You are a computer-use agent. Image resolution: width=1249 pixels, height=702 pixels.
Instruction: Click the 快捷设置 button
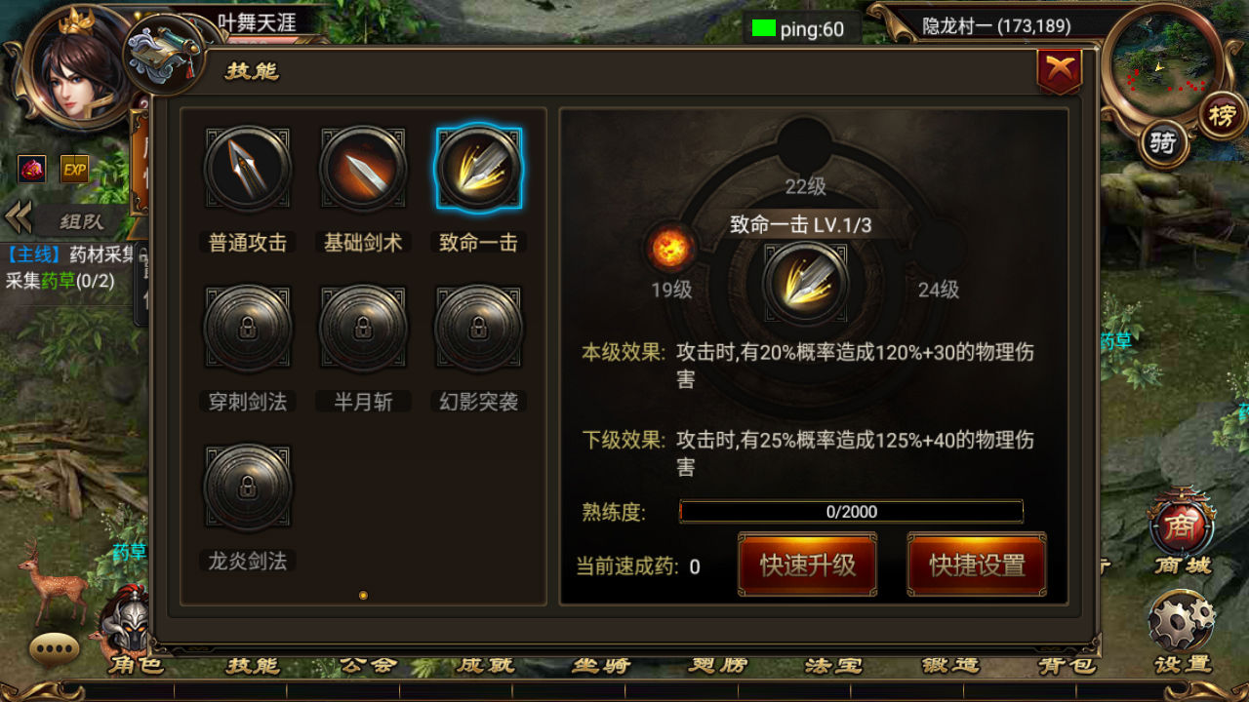pyautogui.click(x=977, y=565)
